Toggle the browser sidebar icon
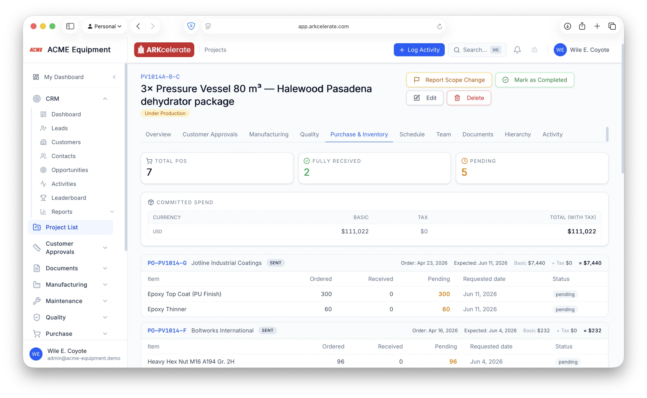 click(x=70, y=26)
